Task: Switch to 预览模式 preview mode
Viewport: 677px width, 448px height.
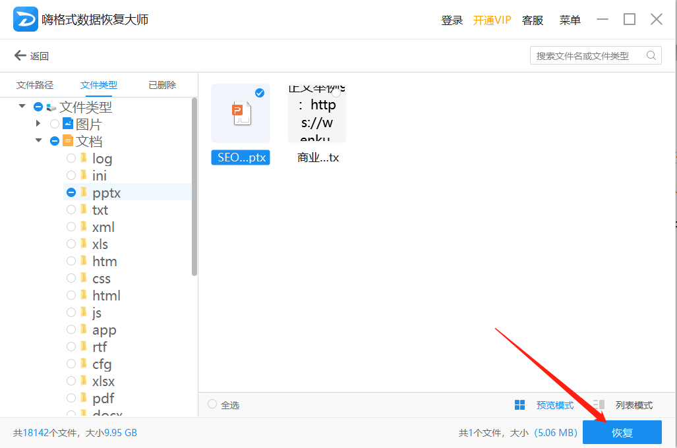Action: click(555, 405)
